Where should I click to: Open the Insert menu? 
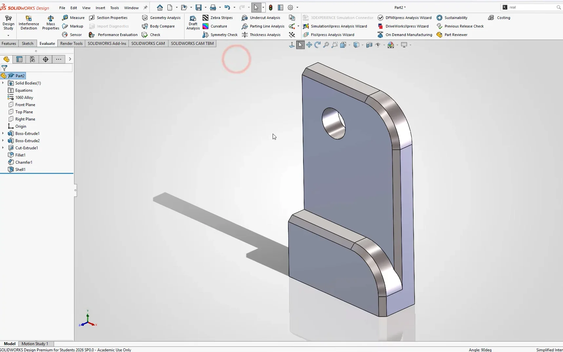pos(101,8)
